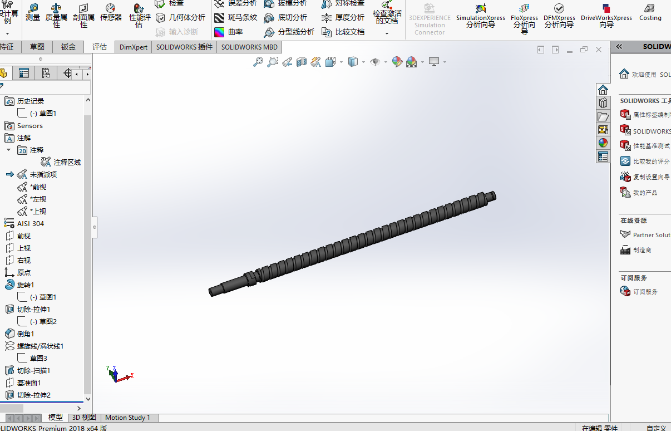Click Apply Scene icon
The height and width of the screenshot is (431, 671).
(x=412, y=62)
